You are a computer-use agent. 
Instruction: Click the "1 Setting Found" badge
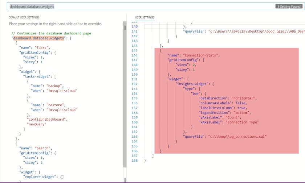tap(289, 7)
